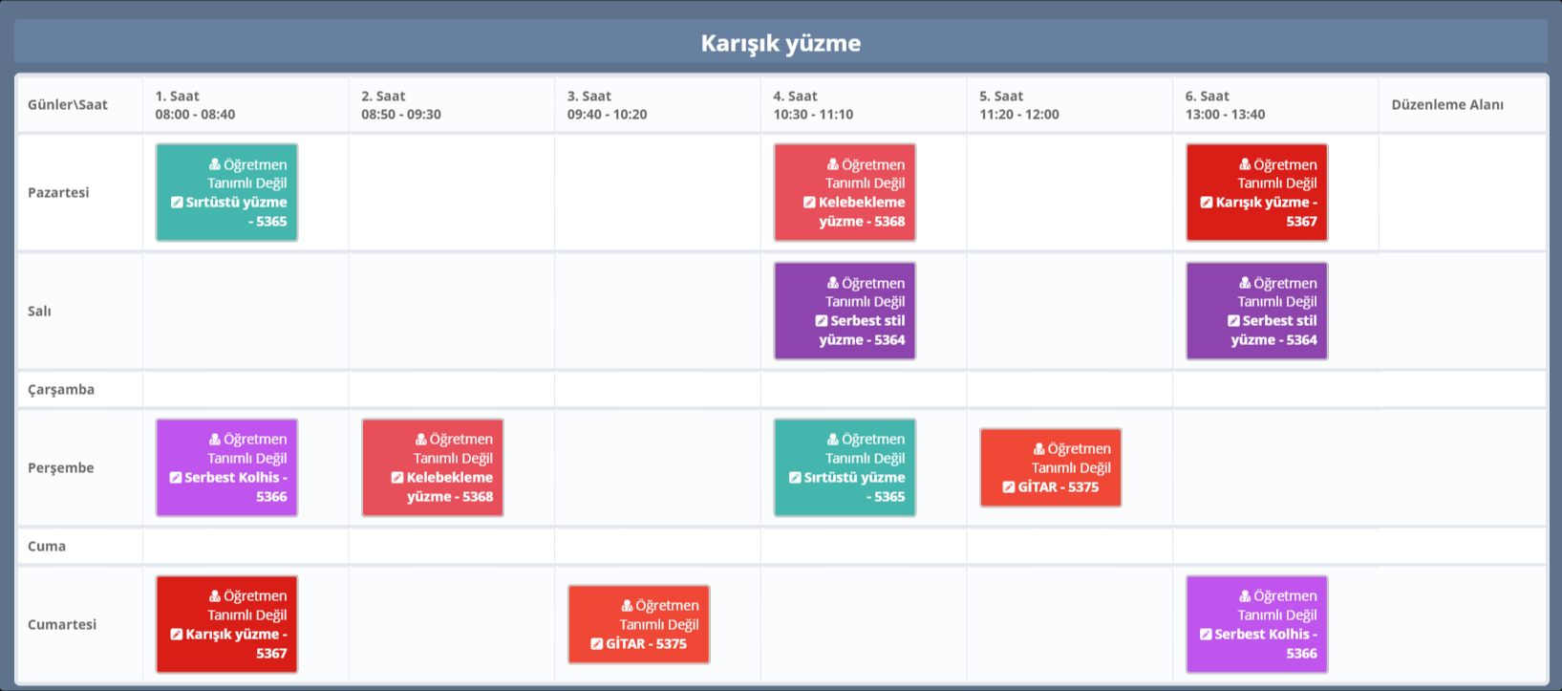Click edit icon on Perşembe GİTAR card
Screen dimensions: 1562x691
[x=1009, y=487]
